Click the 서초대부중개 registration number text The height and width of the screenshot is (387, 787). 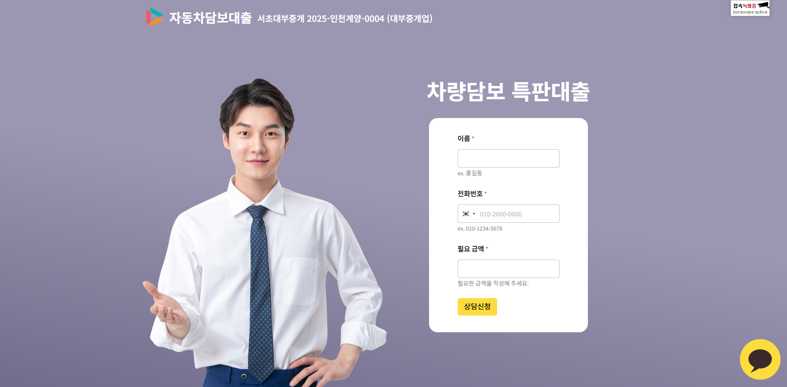coord(345,18)
